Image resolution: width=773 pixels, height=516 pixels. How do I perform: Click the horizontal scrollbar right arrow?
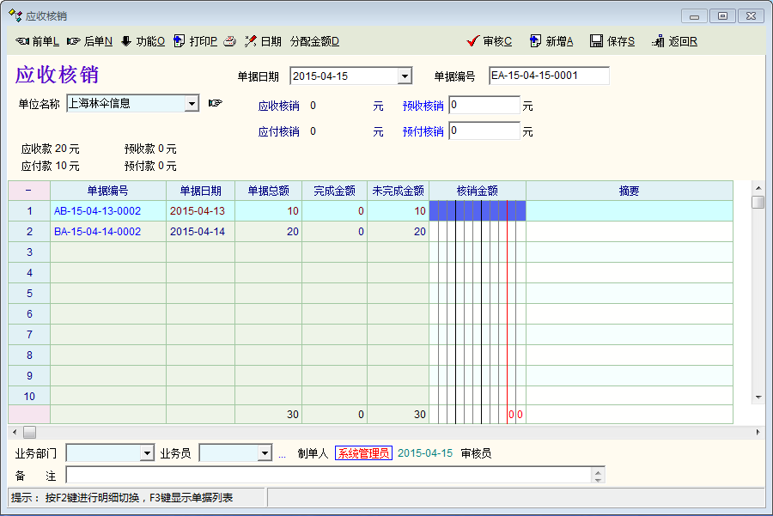(758, 432)
